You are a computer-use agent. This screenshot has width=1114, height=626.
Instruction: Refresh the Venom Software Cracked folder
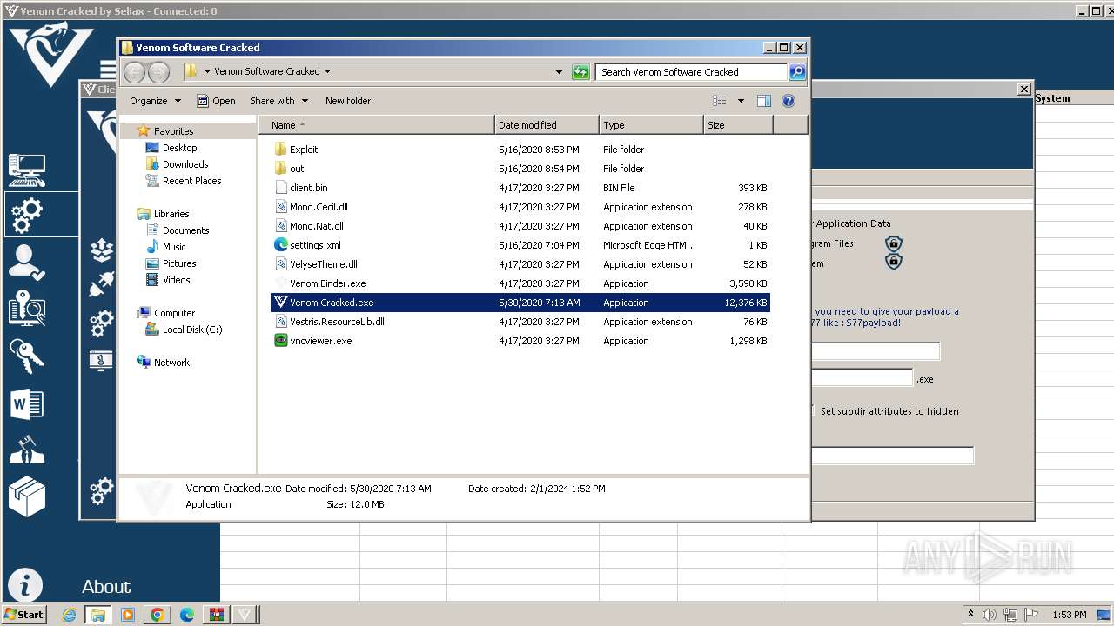pos(580,72)
